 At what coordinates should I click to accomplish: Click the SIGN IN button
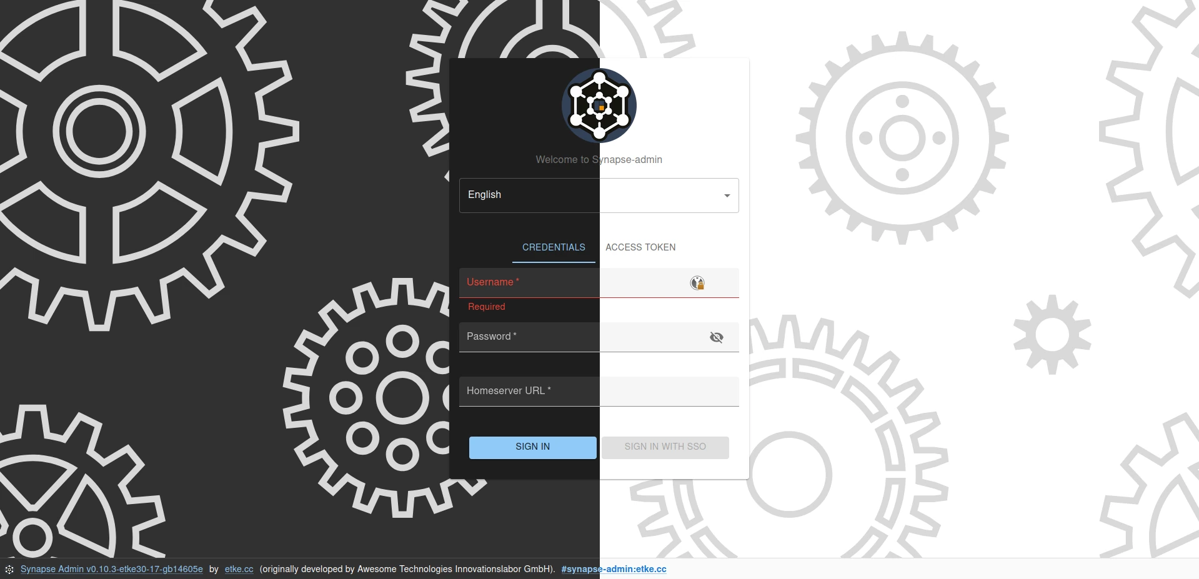point(532,447)
